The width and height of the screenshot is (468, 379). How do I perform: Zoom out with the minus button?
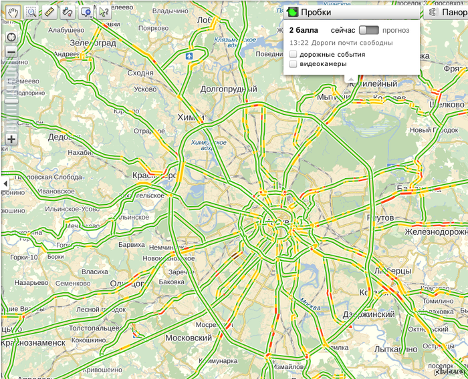[x=11, y=52]
